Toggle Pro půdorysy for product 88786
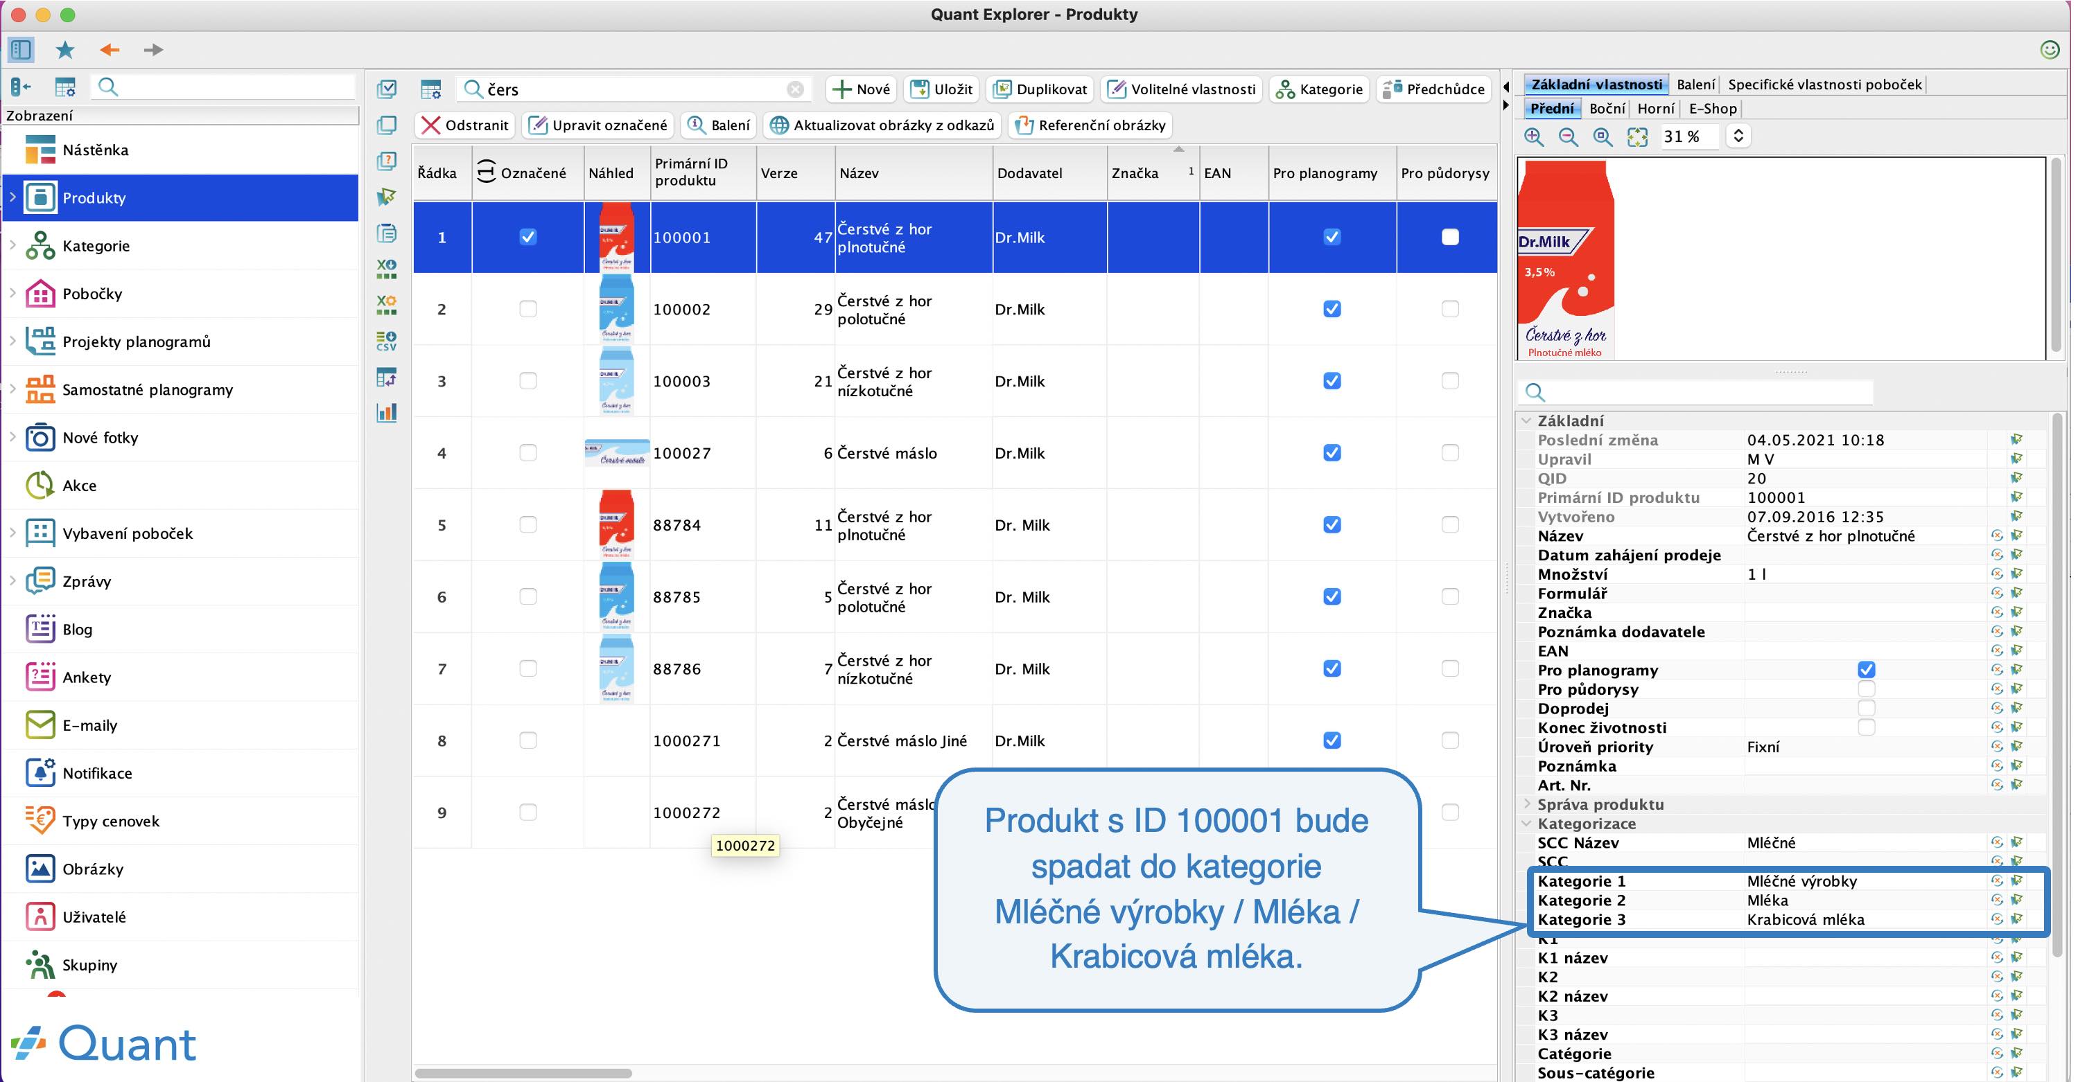Image resolution: width=2078 pixels, height=1082 pixels. pos(1449,668)
